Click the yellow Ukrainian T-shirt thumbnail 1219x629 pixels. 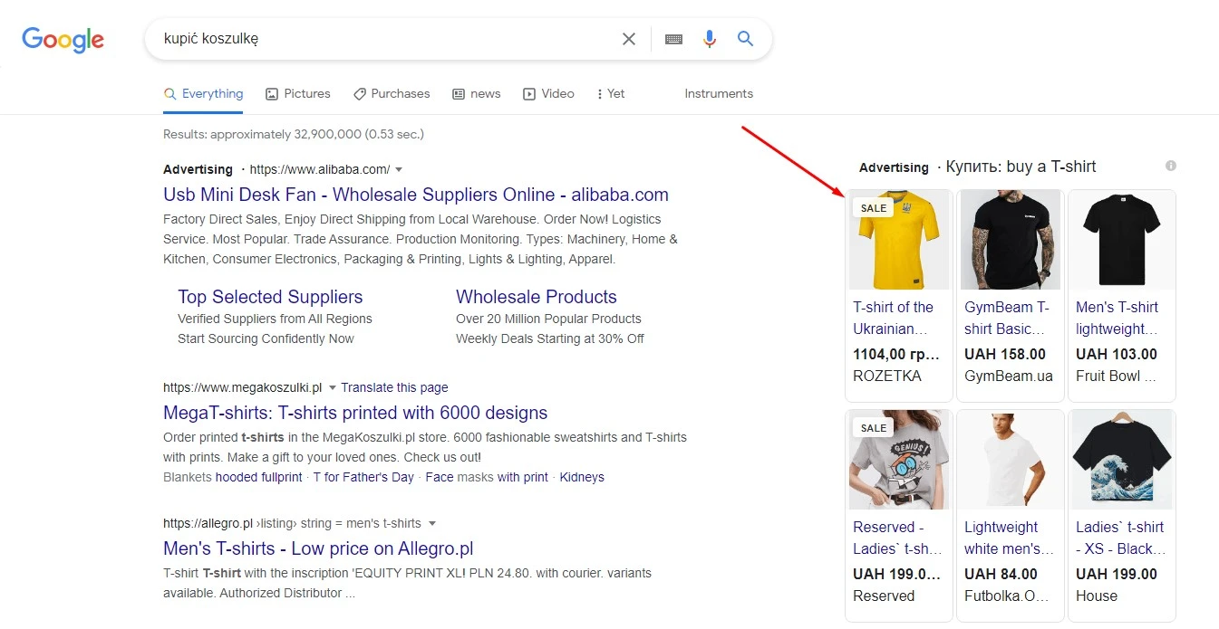pos(898,240)
